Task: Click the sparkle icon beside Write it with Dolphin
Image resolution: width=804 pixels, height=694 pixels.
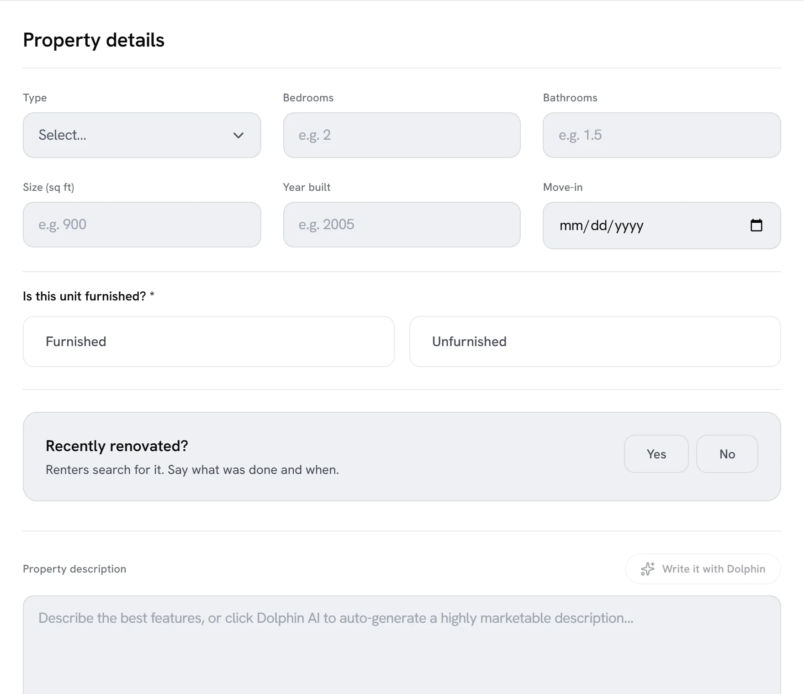Action: [x=648, y=569]
